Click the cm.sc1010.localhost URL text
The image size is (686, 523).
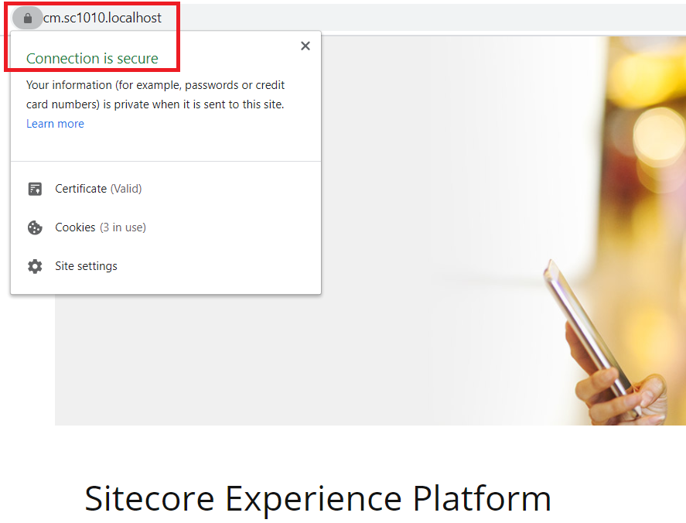tap(102, 18)
